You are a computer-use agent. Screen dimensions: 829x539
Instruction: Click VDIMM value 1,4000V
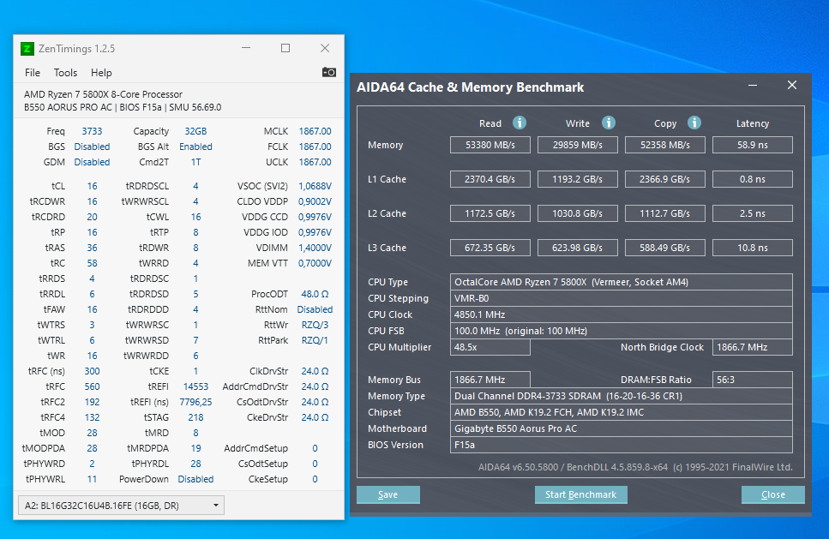click(315, 248)
